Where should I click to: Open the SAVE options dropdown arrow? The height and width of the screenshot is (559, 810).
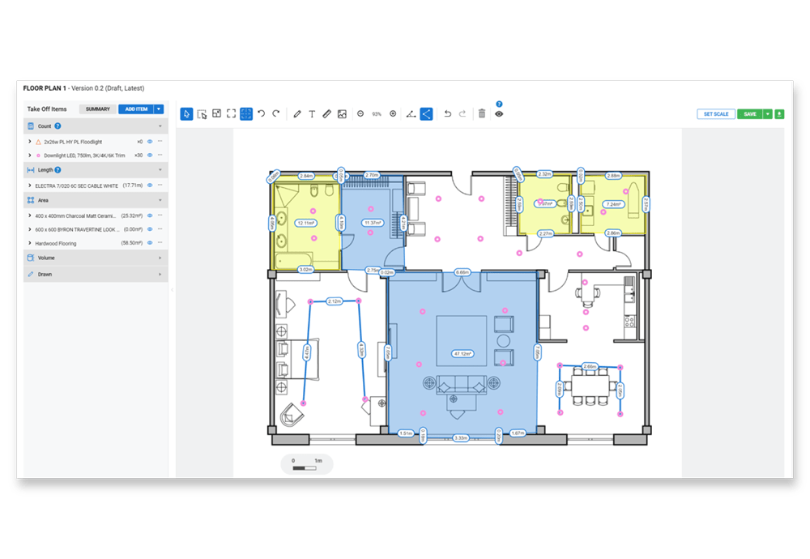click(x=768, y=113)
